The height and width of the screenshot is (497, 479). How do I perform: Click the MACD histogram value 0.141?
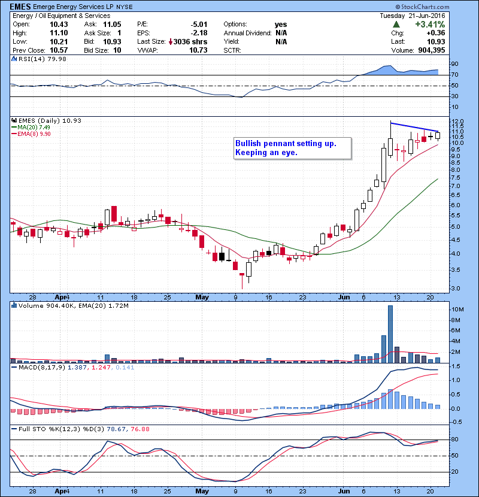click(125, 368)
